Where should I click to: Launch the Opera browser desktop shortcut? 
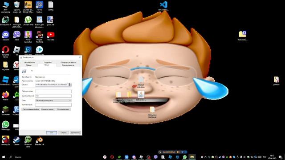5,52
